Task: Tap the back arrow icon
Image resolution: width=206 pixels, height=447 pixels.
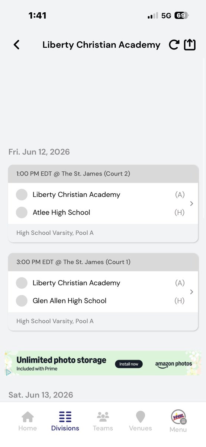Action: pyautogui.click(x=16, y=45)
